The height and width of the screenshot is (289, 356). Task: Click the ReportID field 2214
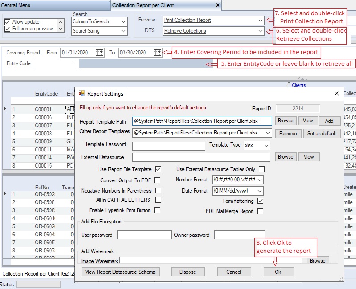[298, 109]
